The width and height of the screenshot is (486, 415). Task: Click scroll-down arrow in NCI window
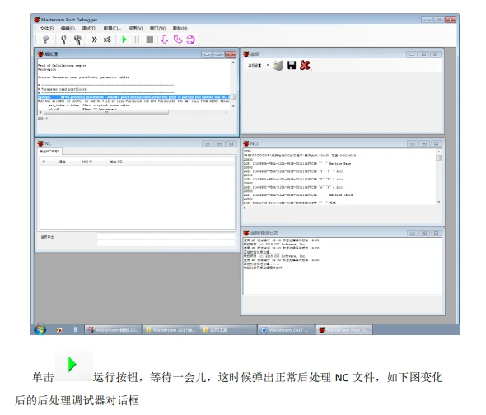(439, 202)
